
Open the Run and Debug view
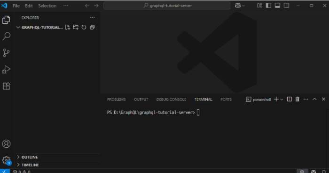(6, 70)
